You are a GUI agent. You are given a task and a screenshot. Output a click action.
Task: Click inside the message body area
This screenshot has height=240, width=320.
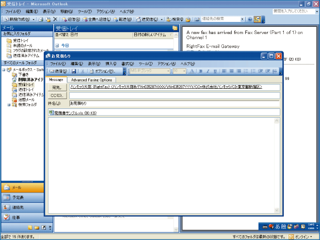pyautogui.click(x=161, y=165)
